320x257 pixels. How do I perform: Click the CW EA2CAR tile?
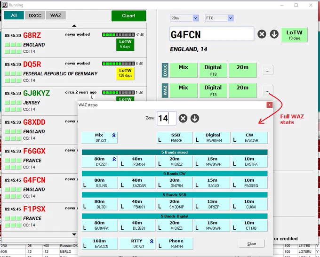point(249,137)
